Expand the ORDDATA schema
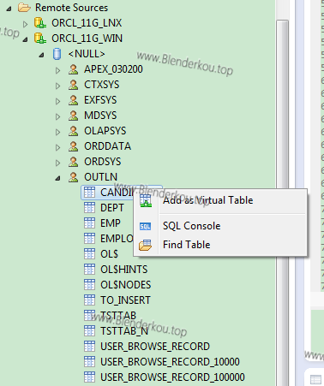Viewport: 324px width, 386px height. pos(57,147)
